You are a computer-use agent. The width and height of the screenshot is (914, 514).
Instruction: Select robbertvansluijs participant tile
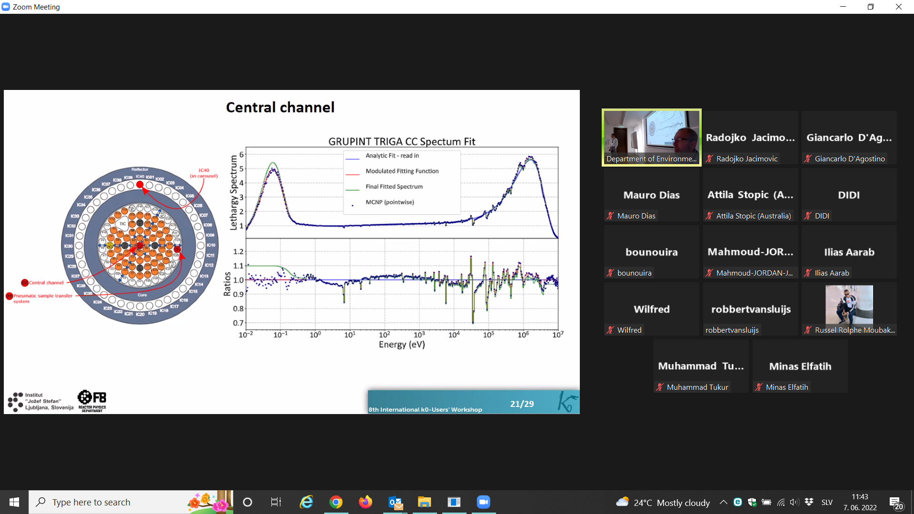click(x=750, y=309)
